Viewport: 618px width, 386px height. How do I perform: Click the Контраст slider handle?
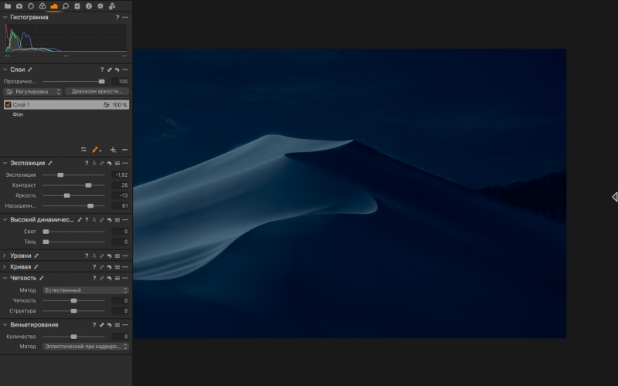pos(88,185)
